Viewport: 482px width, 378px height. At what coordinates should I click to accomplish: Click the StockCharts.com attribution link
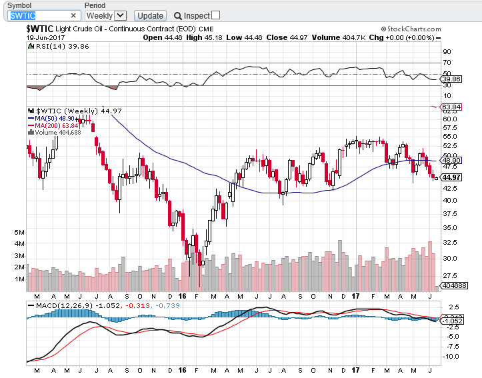(411, 29)
